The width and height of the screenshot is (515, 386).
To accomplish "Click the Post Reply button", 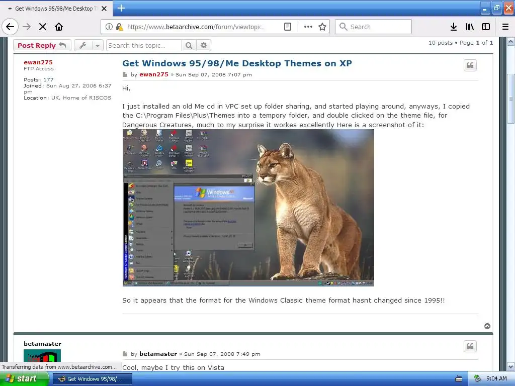I will click(x=42, y=45).
